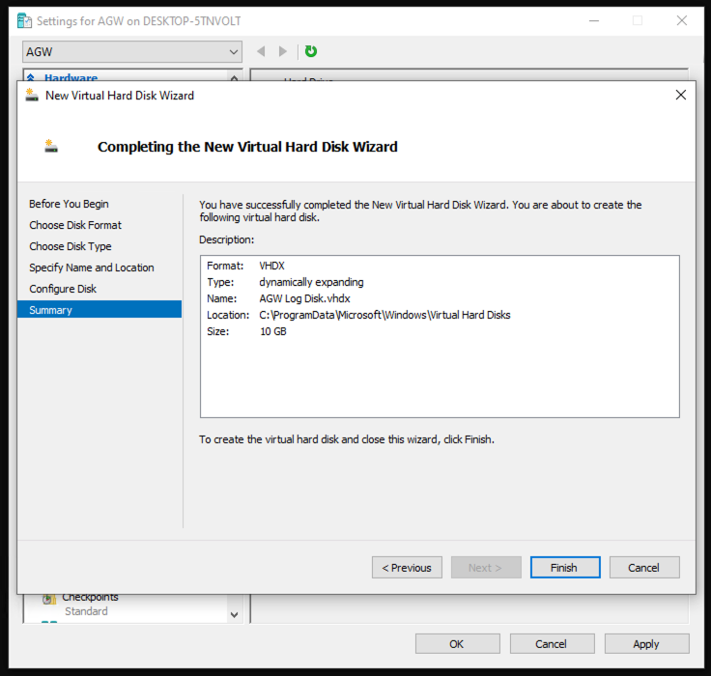Viewport: 711px width, 676px height.
Task: Cancel the virtual hard disk wizard
Action: [643, 568]
